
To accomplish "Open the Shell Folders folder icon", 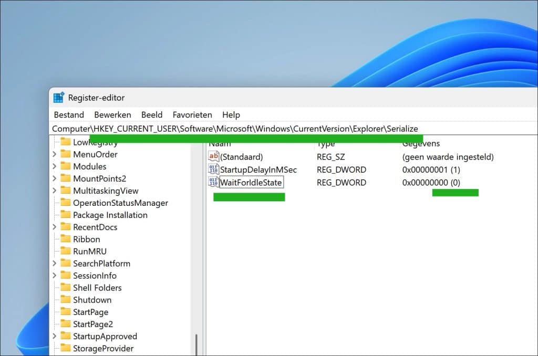I will coord(66,287).
